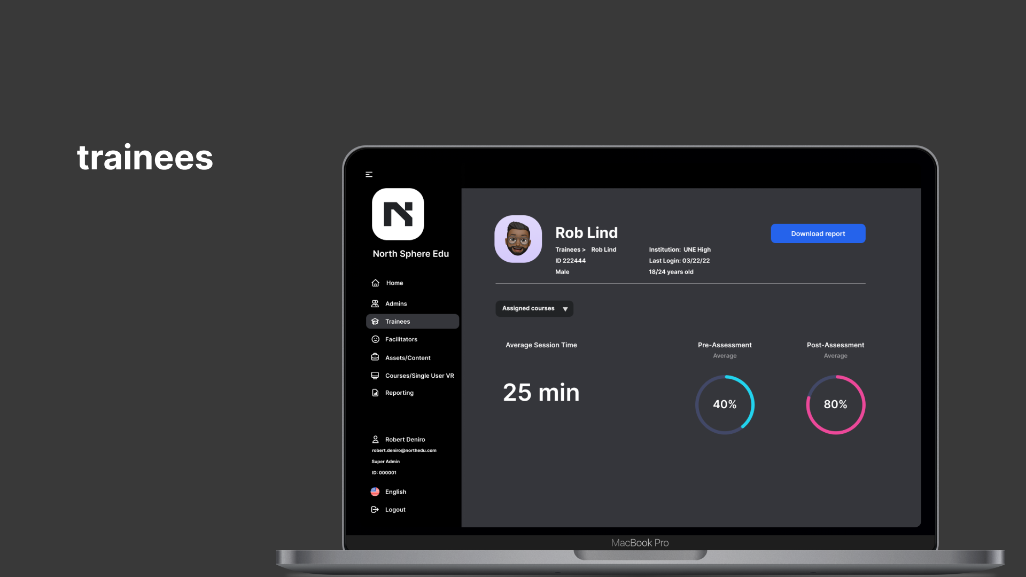
Task: Click the Trainees graduation cap icon
Action: (x=375, y=322)
